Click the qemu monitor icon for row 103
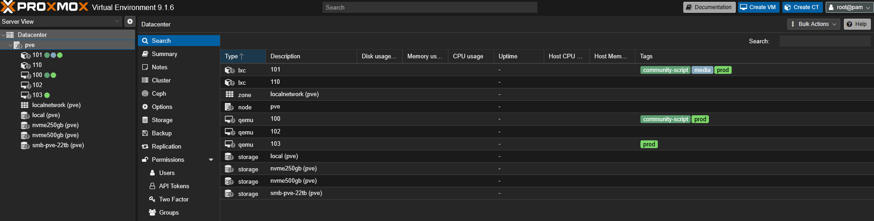The image size is (874, 221). (x=230, y=144)
